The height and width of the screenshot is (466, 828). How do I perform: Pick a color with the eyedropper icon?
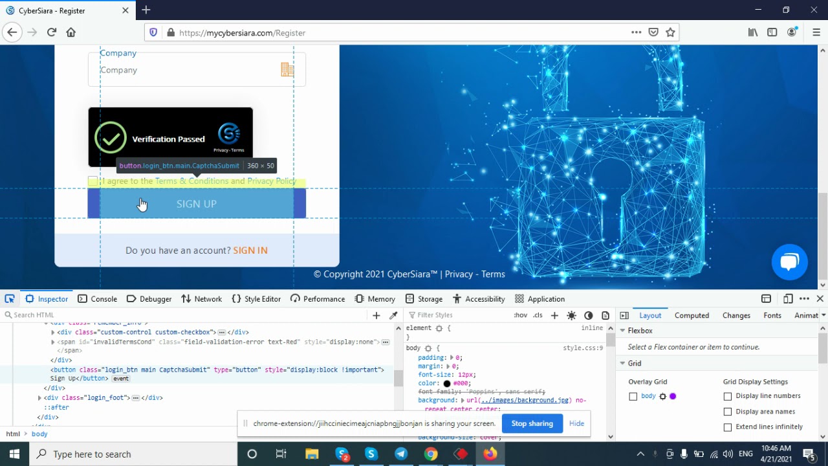(x=393, y=315)
